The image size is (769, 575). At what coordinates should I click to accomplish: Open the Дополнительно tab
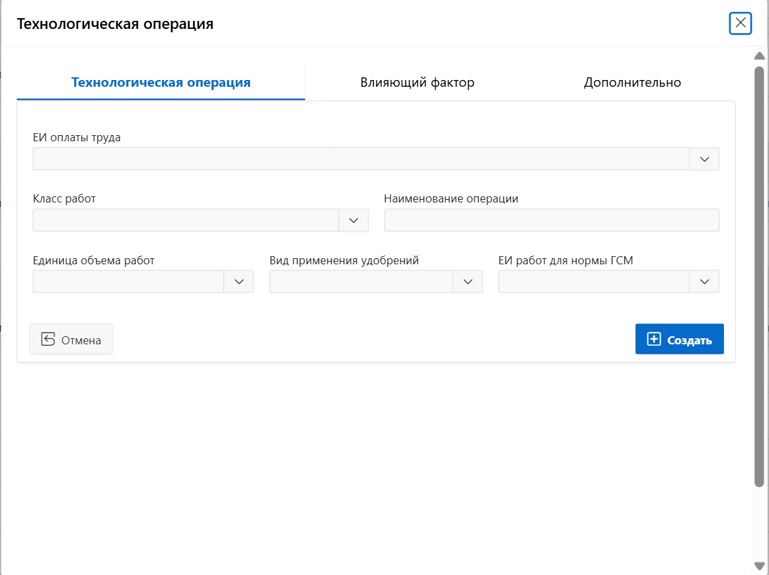point(632,83)
